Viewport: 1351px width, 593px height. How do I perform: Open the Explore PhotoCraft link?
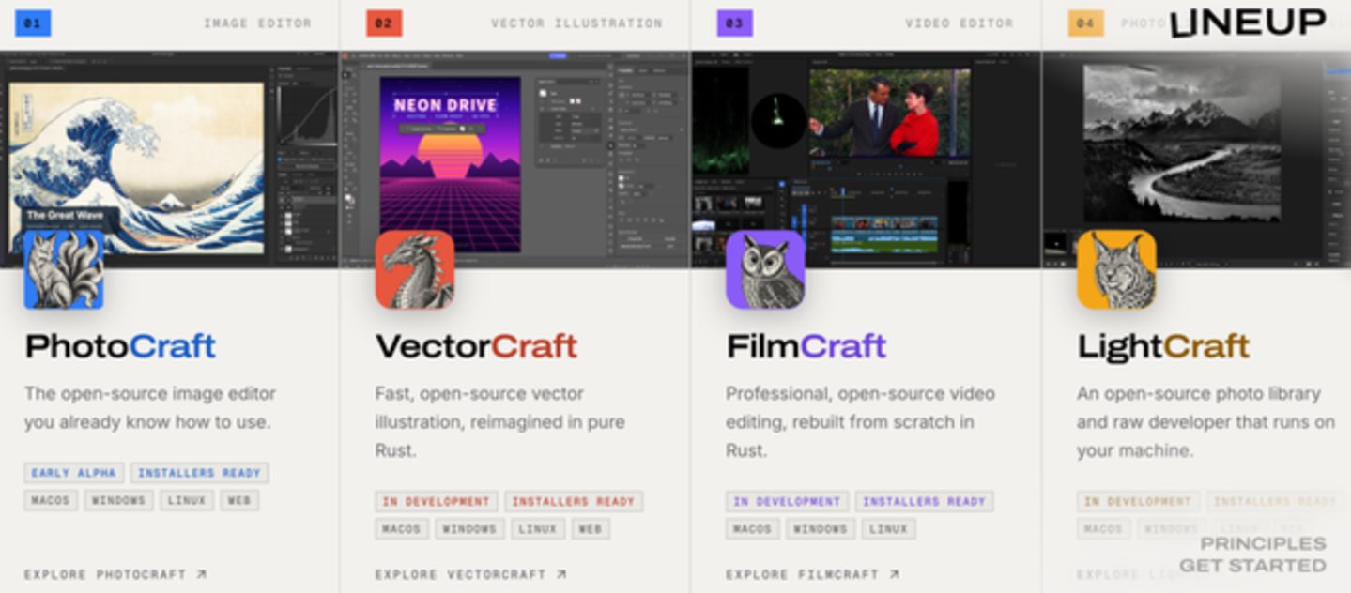[x=115, y=574]
